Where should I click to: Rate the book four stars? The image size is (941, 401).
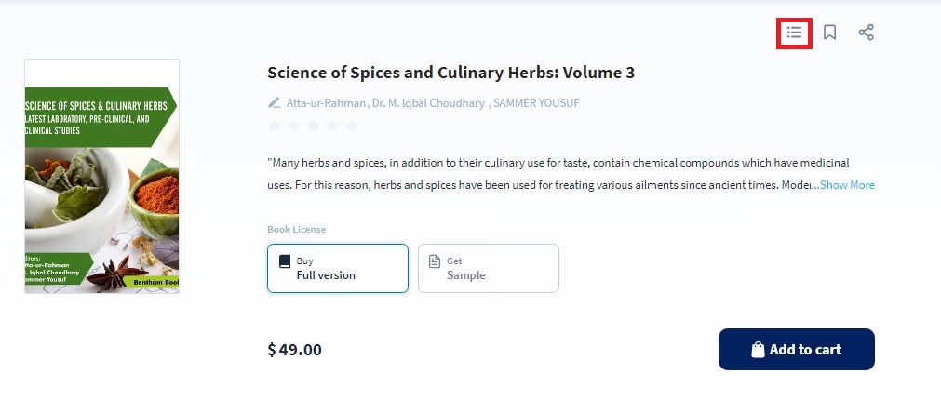(x=332, y=126)
